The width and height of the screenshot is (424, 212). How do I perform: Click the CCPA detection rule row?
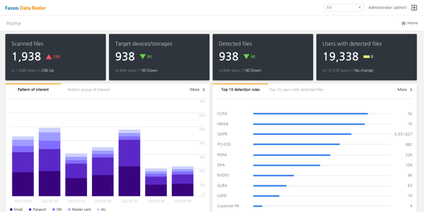(311, 114)
